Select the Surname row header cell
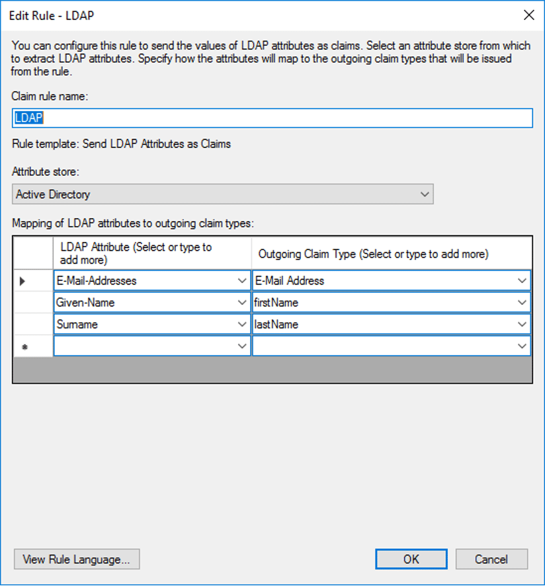This screenshot has width=545, height=586. pyautogui.click(x=33, y=325)
